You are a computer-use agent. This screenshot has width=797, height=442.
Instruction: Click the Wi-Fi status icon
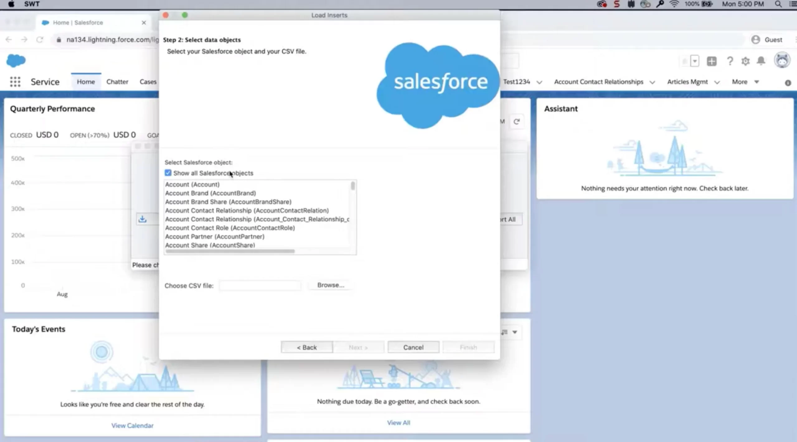click(674, 4)
